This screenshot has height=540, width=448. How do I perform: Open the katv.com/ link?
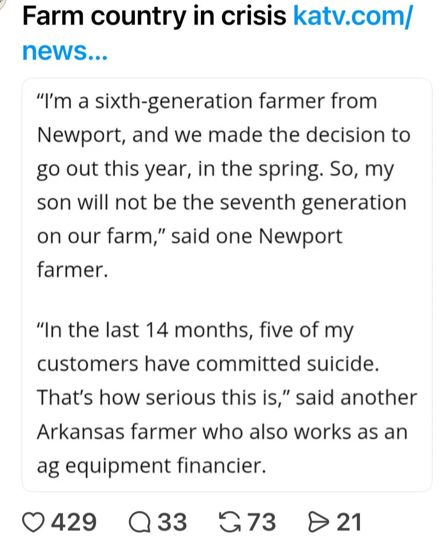tap(353, 16)
